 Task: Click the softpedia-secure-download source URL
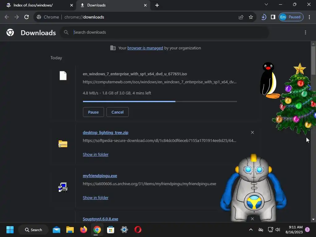point(160,141)
